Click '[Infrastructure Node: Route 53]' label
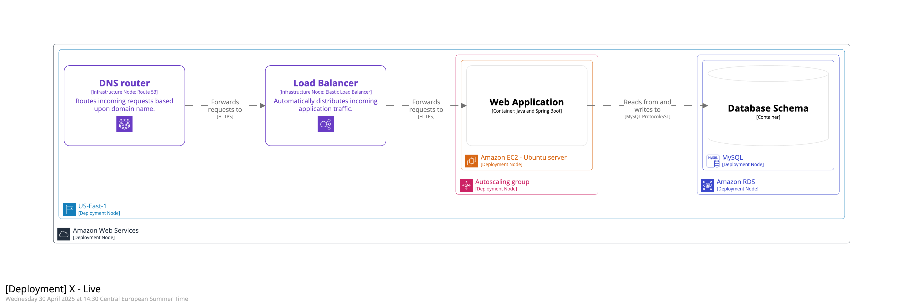This screenshot has width=904, height=306. 124,92
